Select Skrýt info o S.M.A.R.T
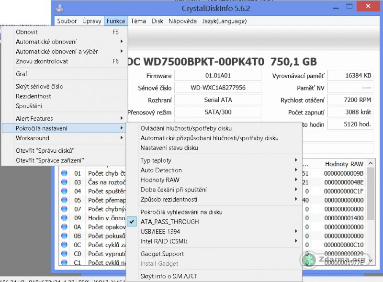This screenshot has width=383, height=282. [x=214, y=276]
